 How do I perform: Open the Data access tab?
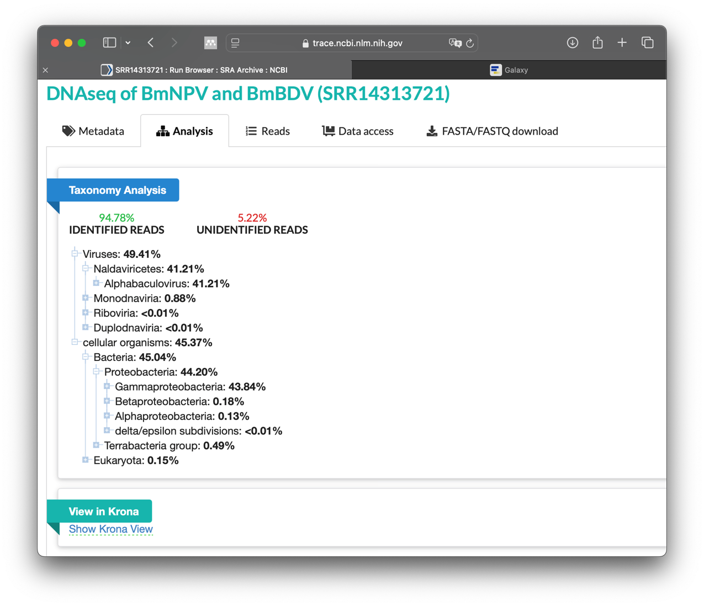[x=358, y=131]
